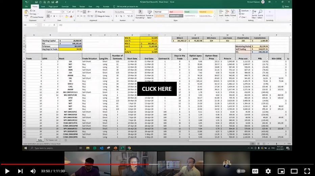The height and width of the screenshot is (176, 315).
Task: Click Format in the Cells group
Action: click(x=233, y=13)
